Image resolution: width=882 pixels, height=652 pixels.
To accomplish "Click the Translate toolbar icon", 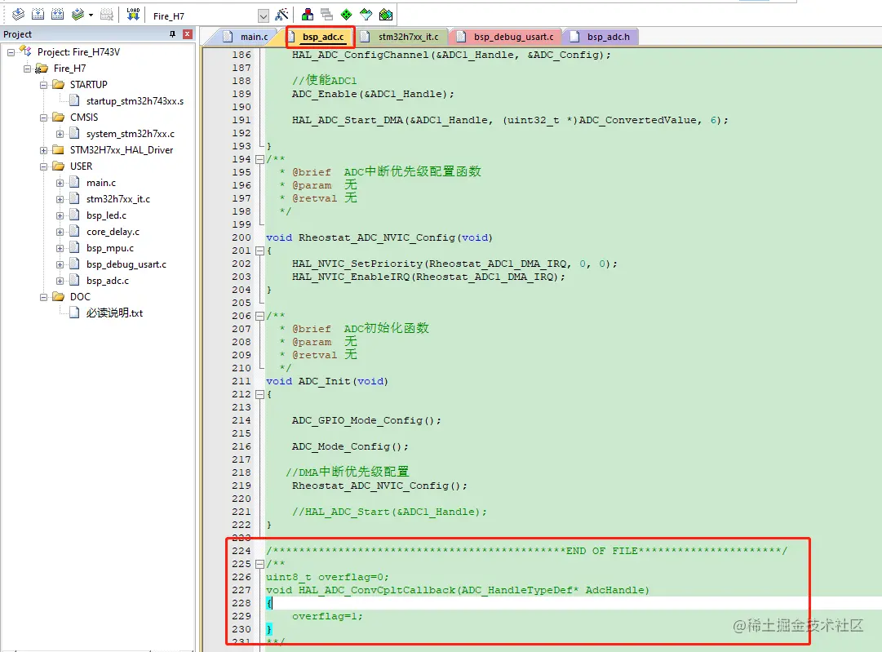I will click(x=19, y=15).
